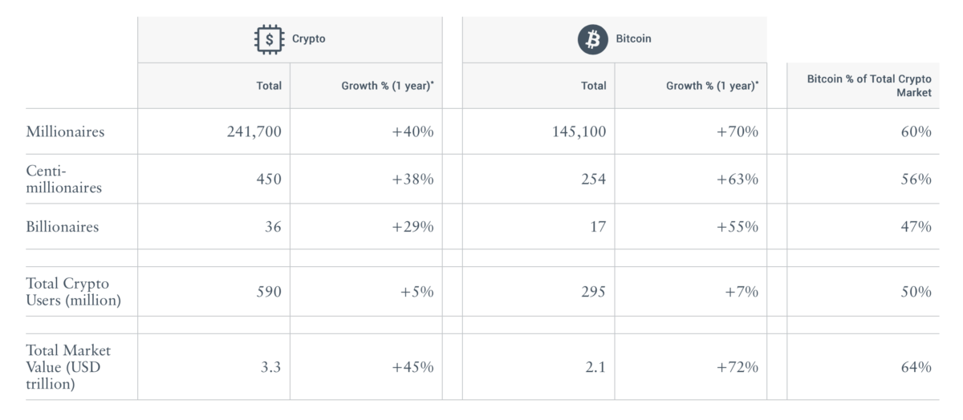Click the 241,700 crypto millionaires cell
The image size is (963, 420).
coord(254,131)
